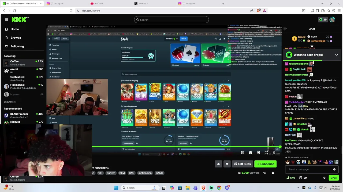Open channel points showing 640
Screen dimensions: 343x192
[x=290, y=178]
